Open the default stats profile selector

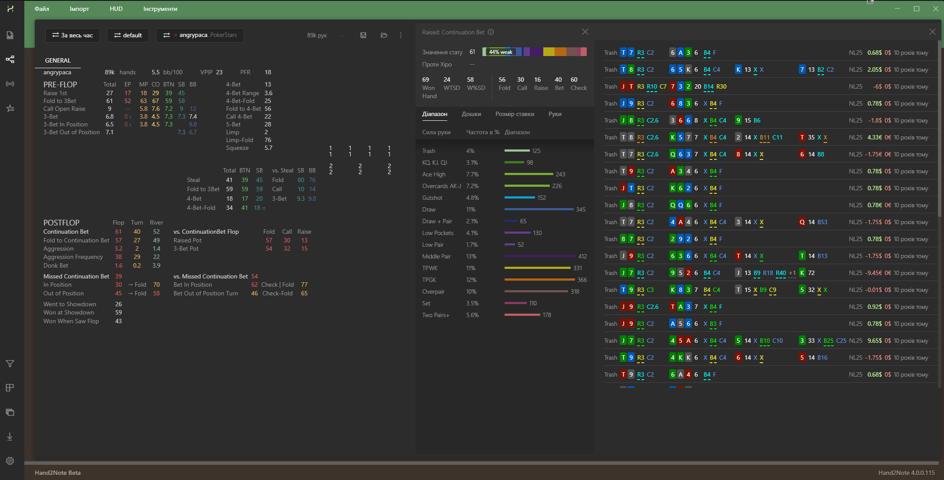128,35
